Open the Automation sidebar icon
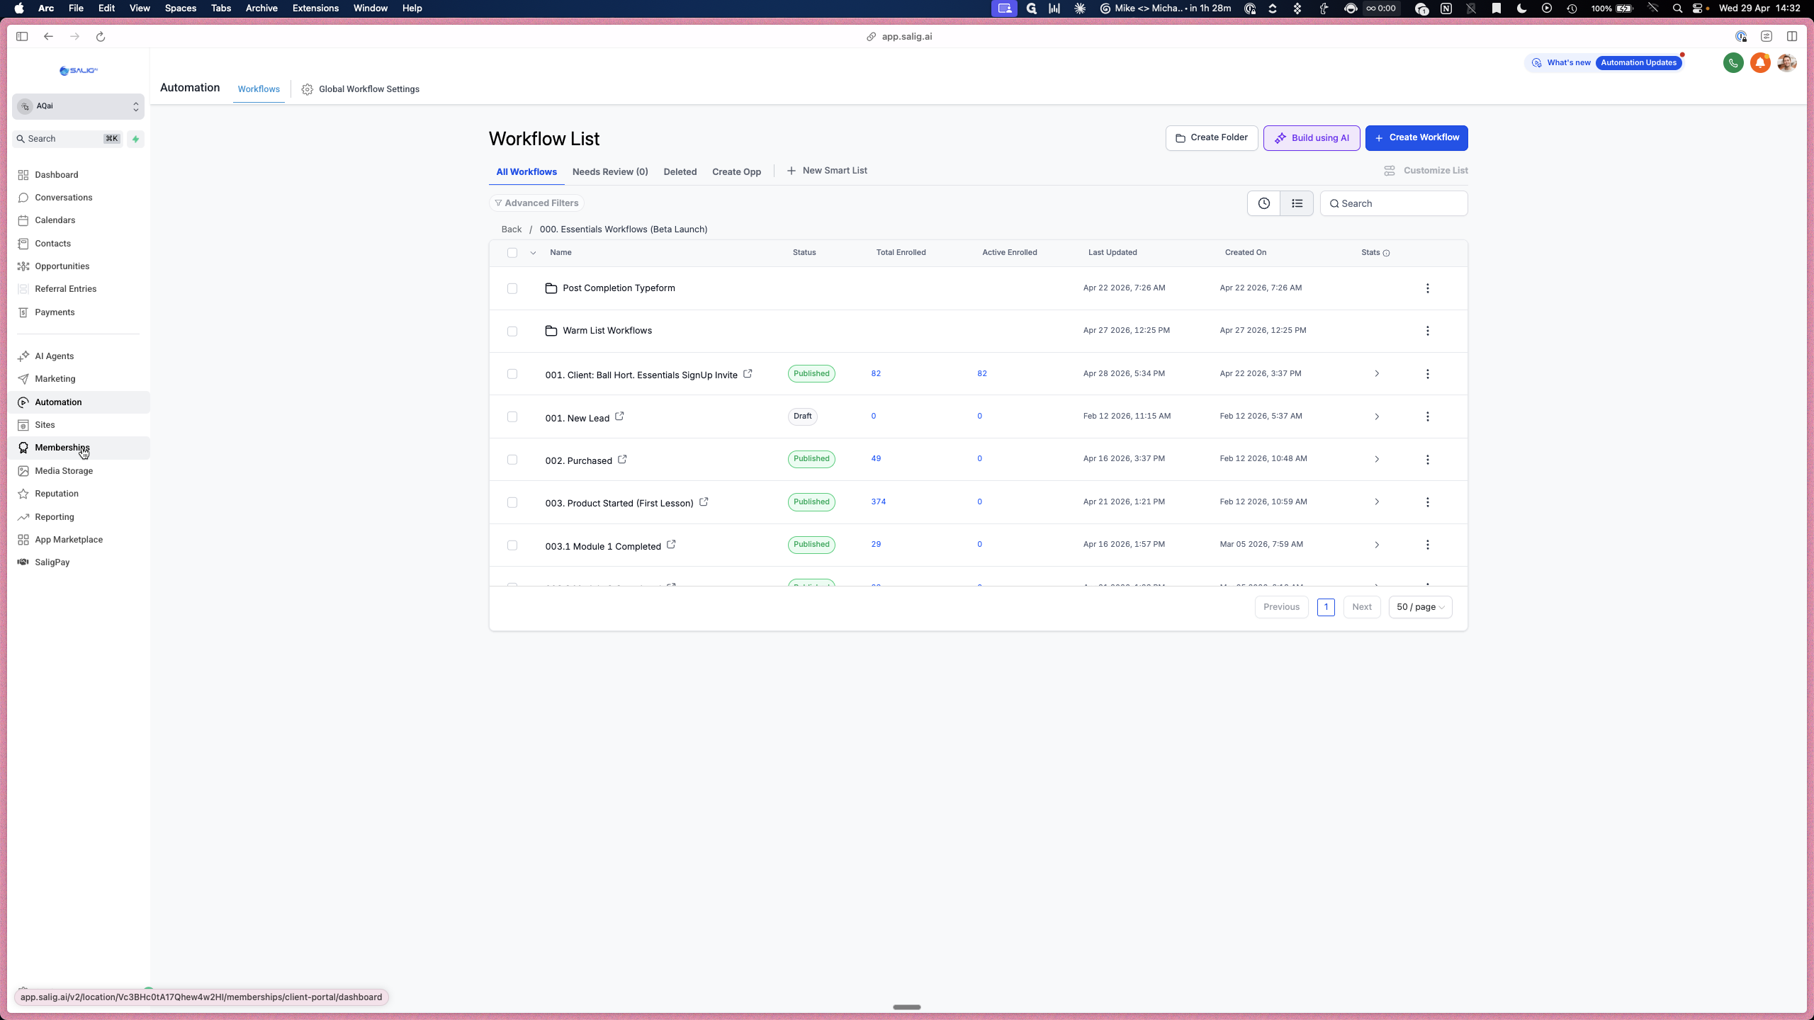 point(23,402)
